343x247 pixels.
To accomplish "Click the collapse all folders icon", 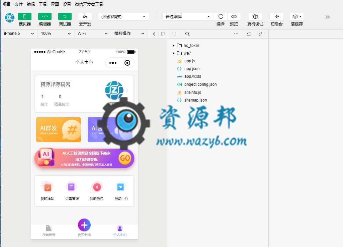I will tap(249, 34).
